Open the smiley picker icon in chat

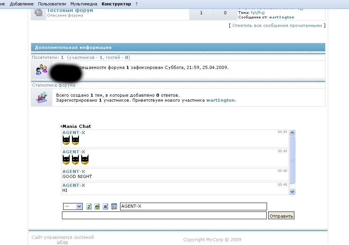(97, 206)
